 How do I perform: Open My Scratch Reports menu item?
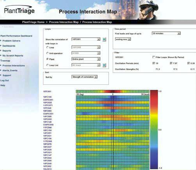pos(13,55)
